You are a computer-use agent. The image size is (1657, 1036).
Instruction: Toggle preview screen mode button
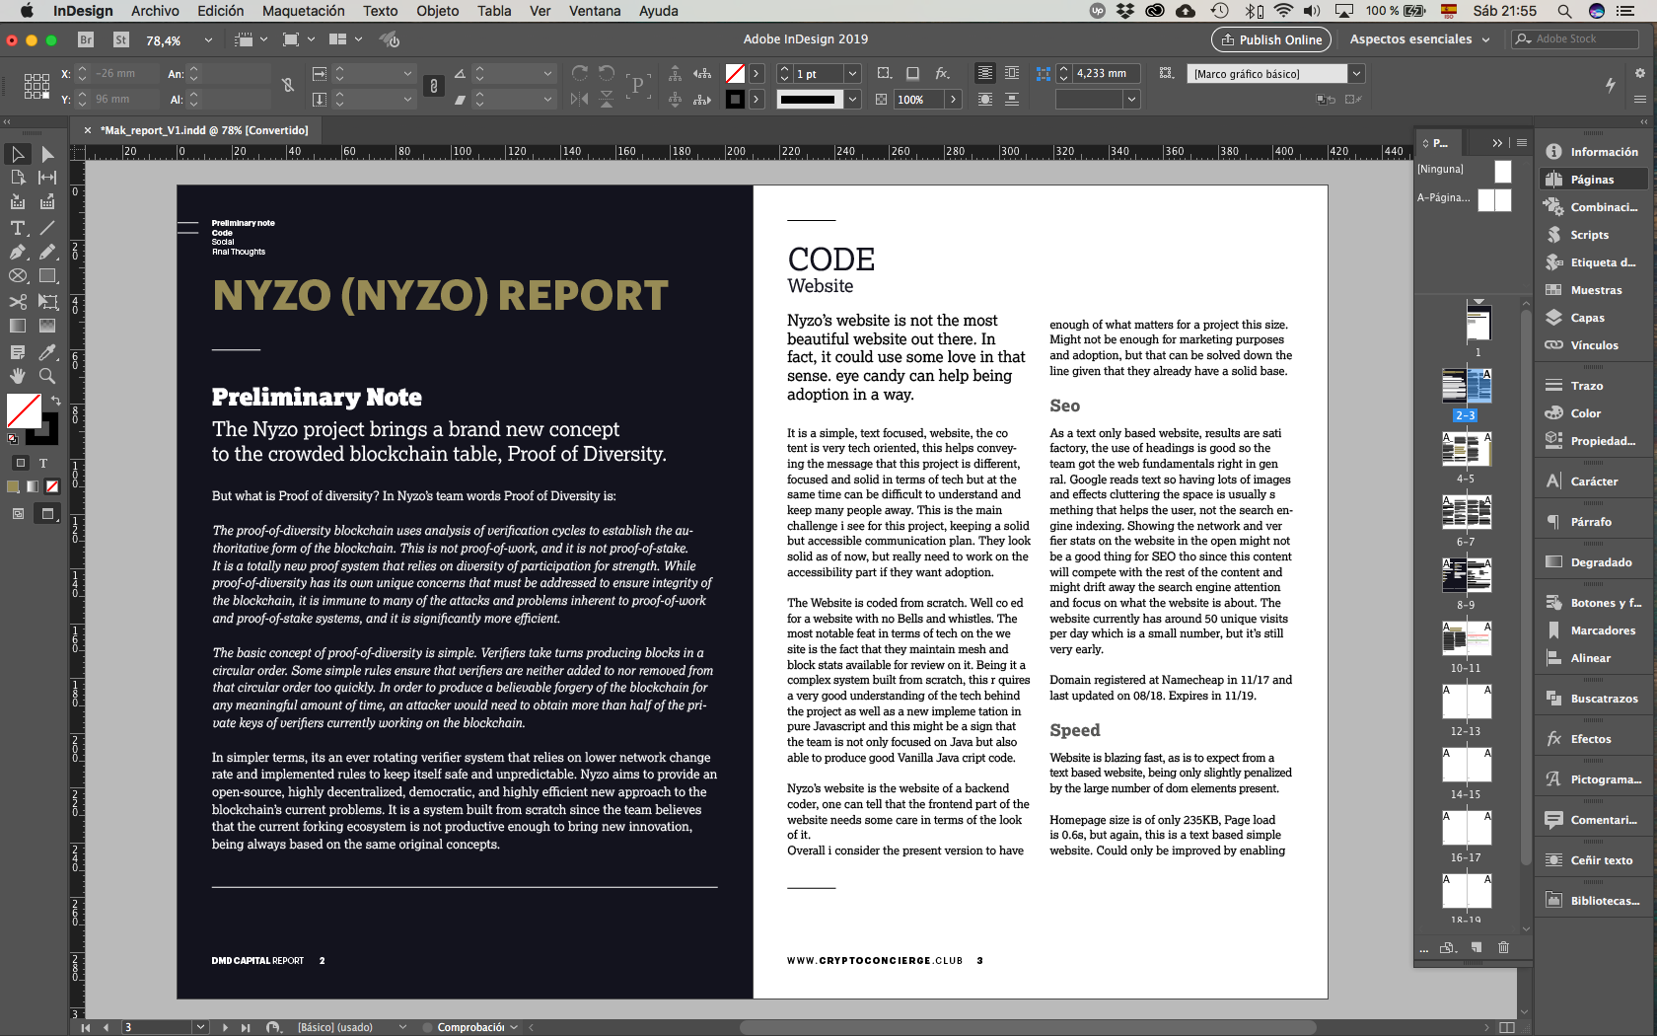click(x=47, y=513)
